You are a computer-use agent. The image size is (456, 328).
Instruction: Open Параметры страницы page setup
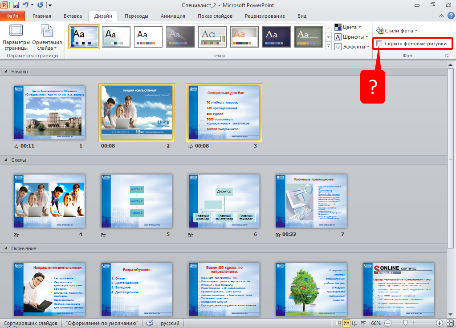pyautogui.click(x=16, y=38)
